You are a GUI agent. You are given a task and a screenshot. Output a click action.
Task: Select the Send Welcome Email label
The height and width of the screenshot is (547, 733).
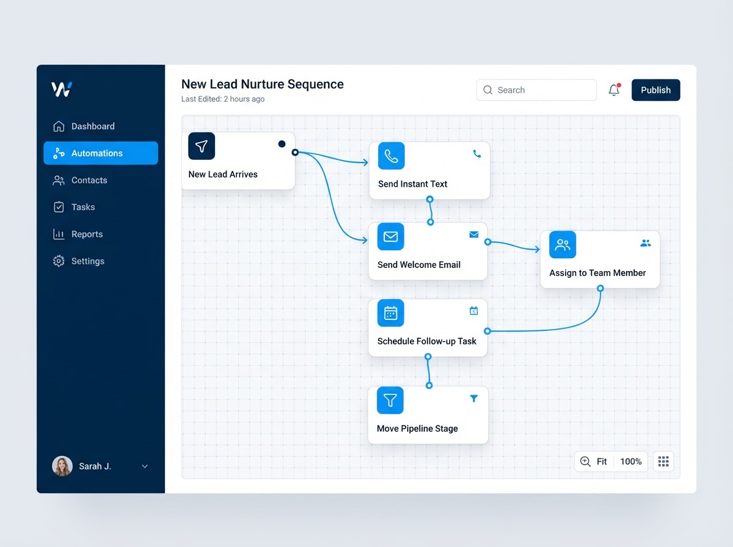tap(419, 264)
